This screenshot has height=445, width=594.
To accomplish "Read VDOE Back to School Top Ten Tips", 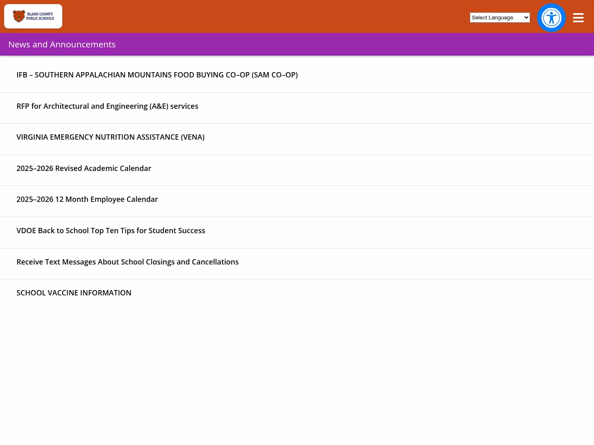I will pos(111,231).
